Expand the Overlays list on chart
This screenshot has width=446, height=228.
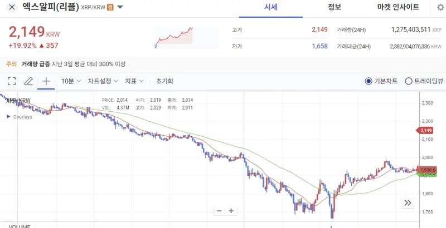tap(8, 117)
